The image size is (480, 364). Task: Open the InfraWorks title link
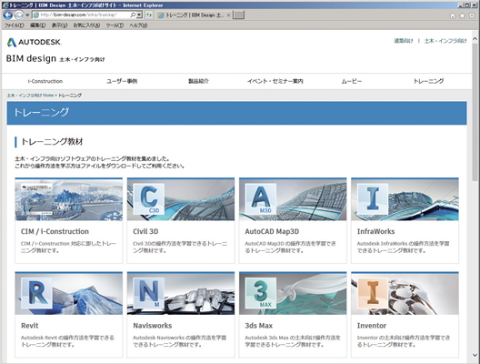tap(375, 232)
